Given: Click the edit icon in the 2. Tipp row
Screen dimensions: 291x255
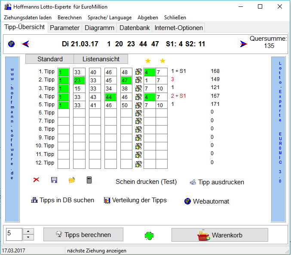Looking at the screenshot, I should pyautogui.click(x=138, y=80).
